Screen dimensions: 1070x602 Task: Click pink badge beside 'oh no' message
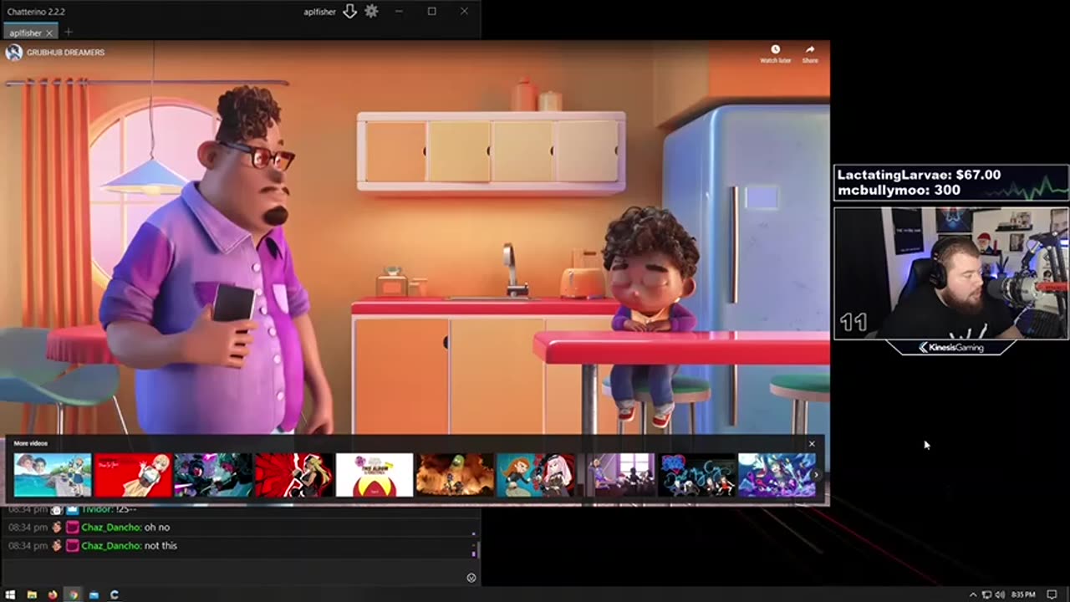72,528
